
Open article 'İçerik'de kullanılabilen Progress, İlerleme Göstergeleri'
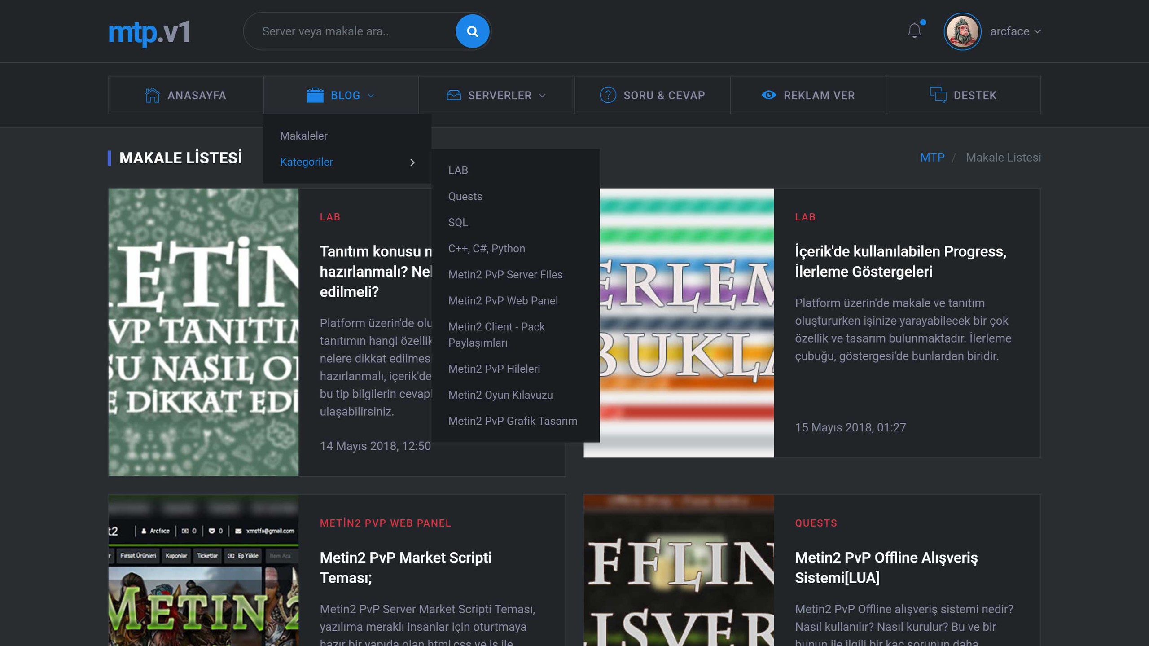[900, 261]
